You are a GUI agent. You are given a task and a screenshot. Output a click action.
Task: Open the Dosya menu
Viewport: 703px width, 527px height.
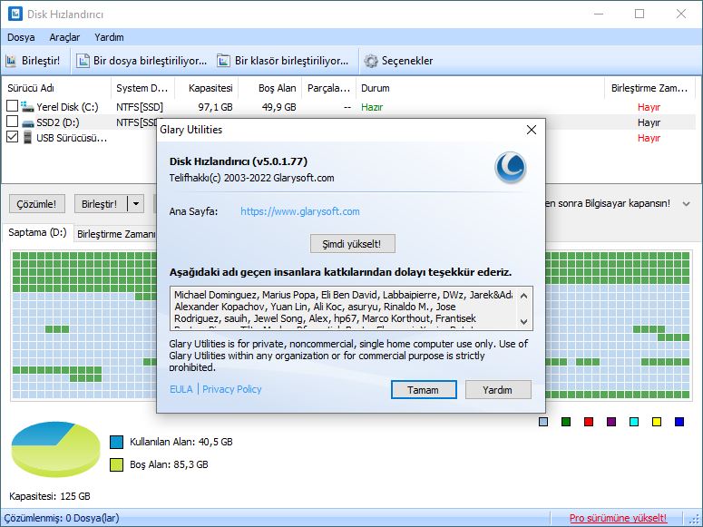21,38
